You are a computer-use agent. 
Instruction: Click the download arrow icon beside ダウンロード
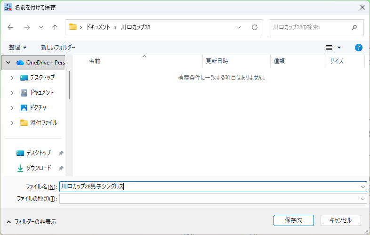pos(20,168)
